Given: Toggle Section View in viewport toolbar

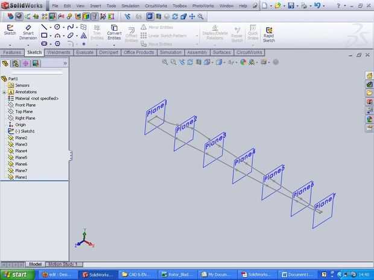Looking at the screenshot, I should coord(198,62).
